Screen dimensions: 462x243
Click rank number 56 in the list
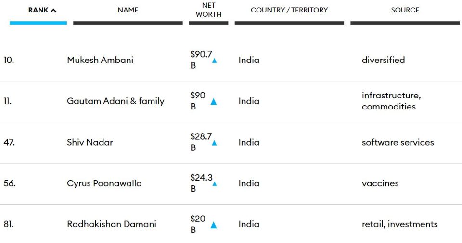(10, 183)
